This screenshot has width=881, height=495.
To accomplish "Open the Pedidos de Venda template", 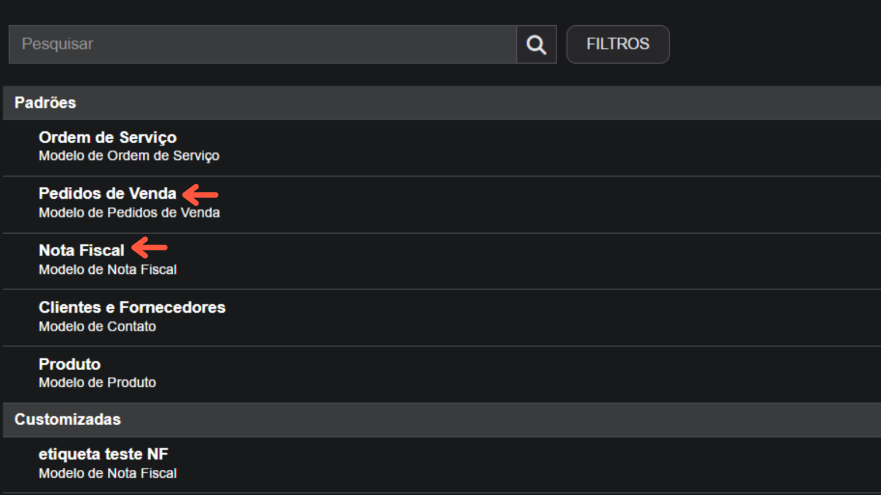I will (107, 194).
